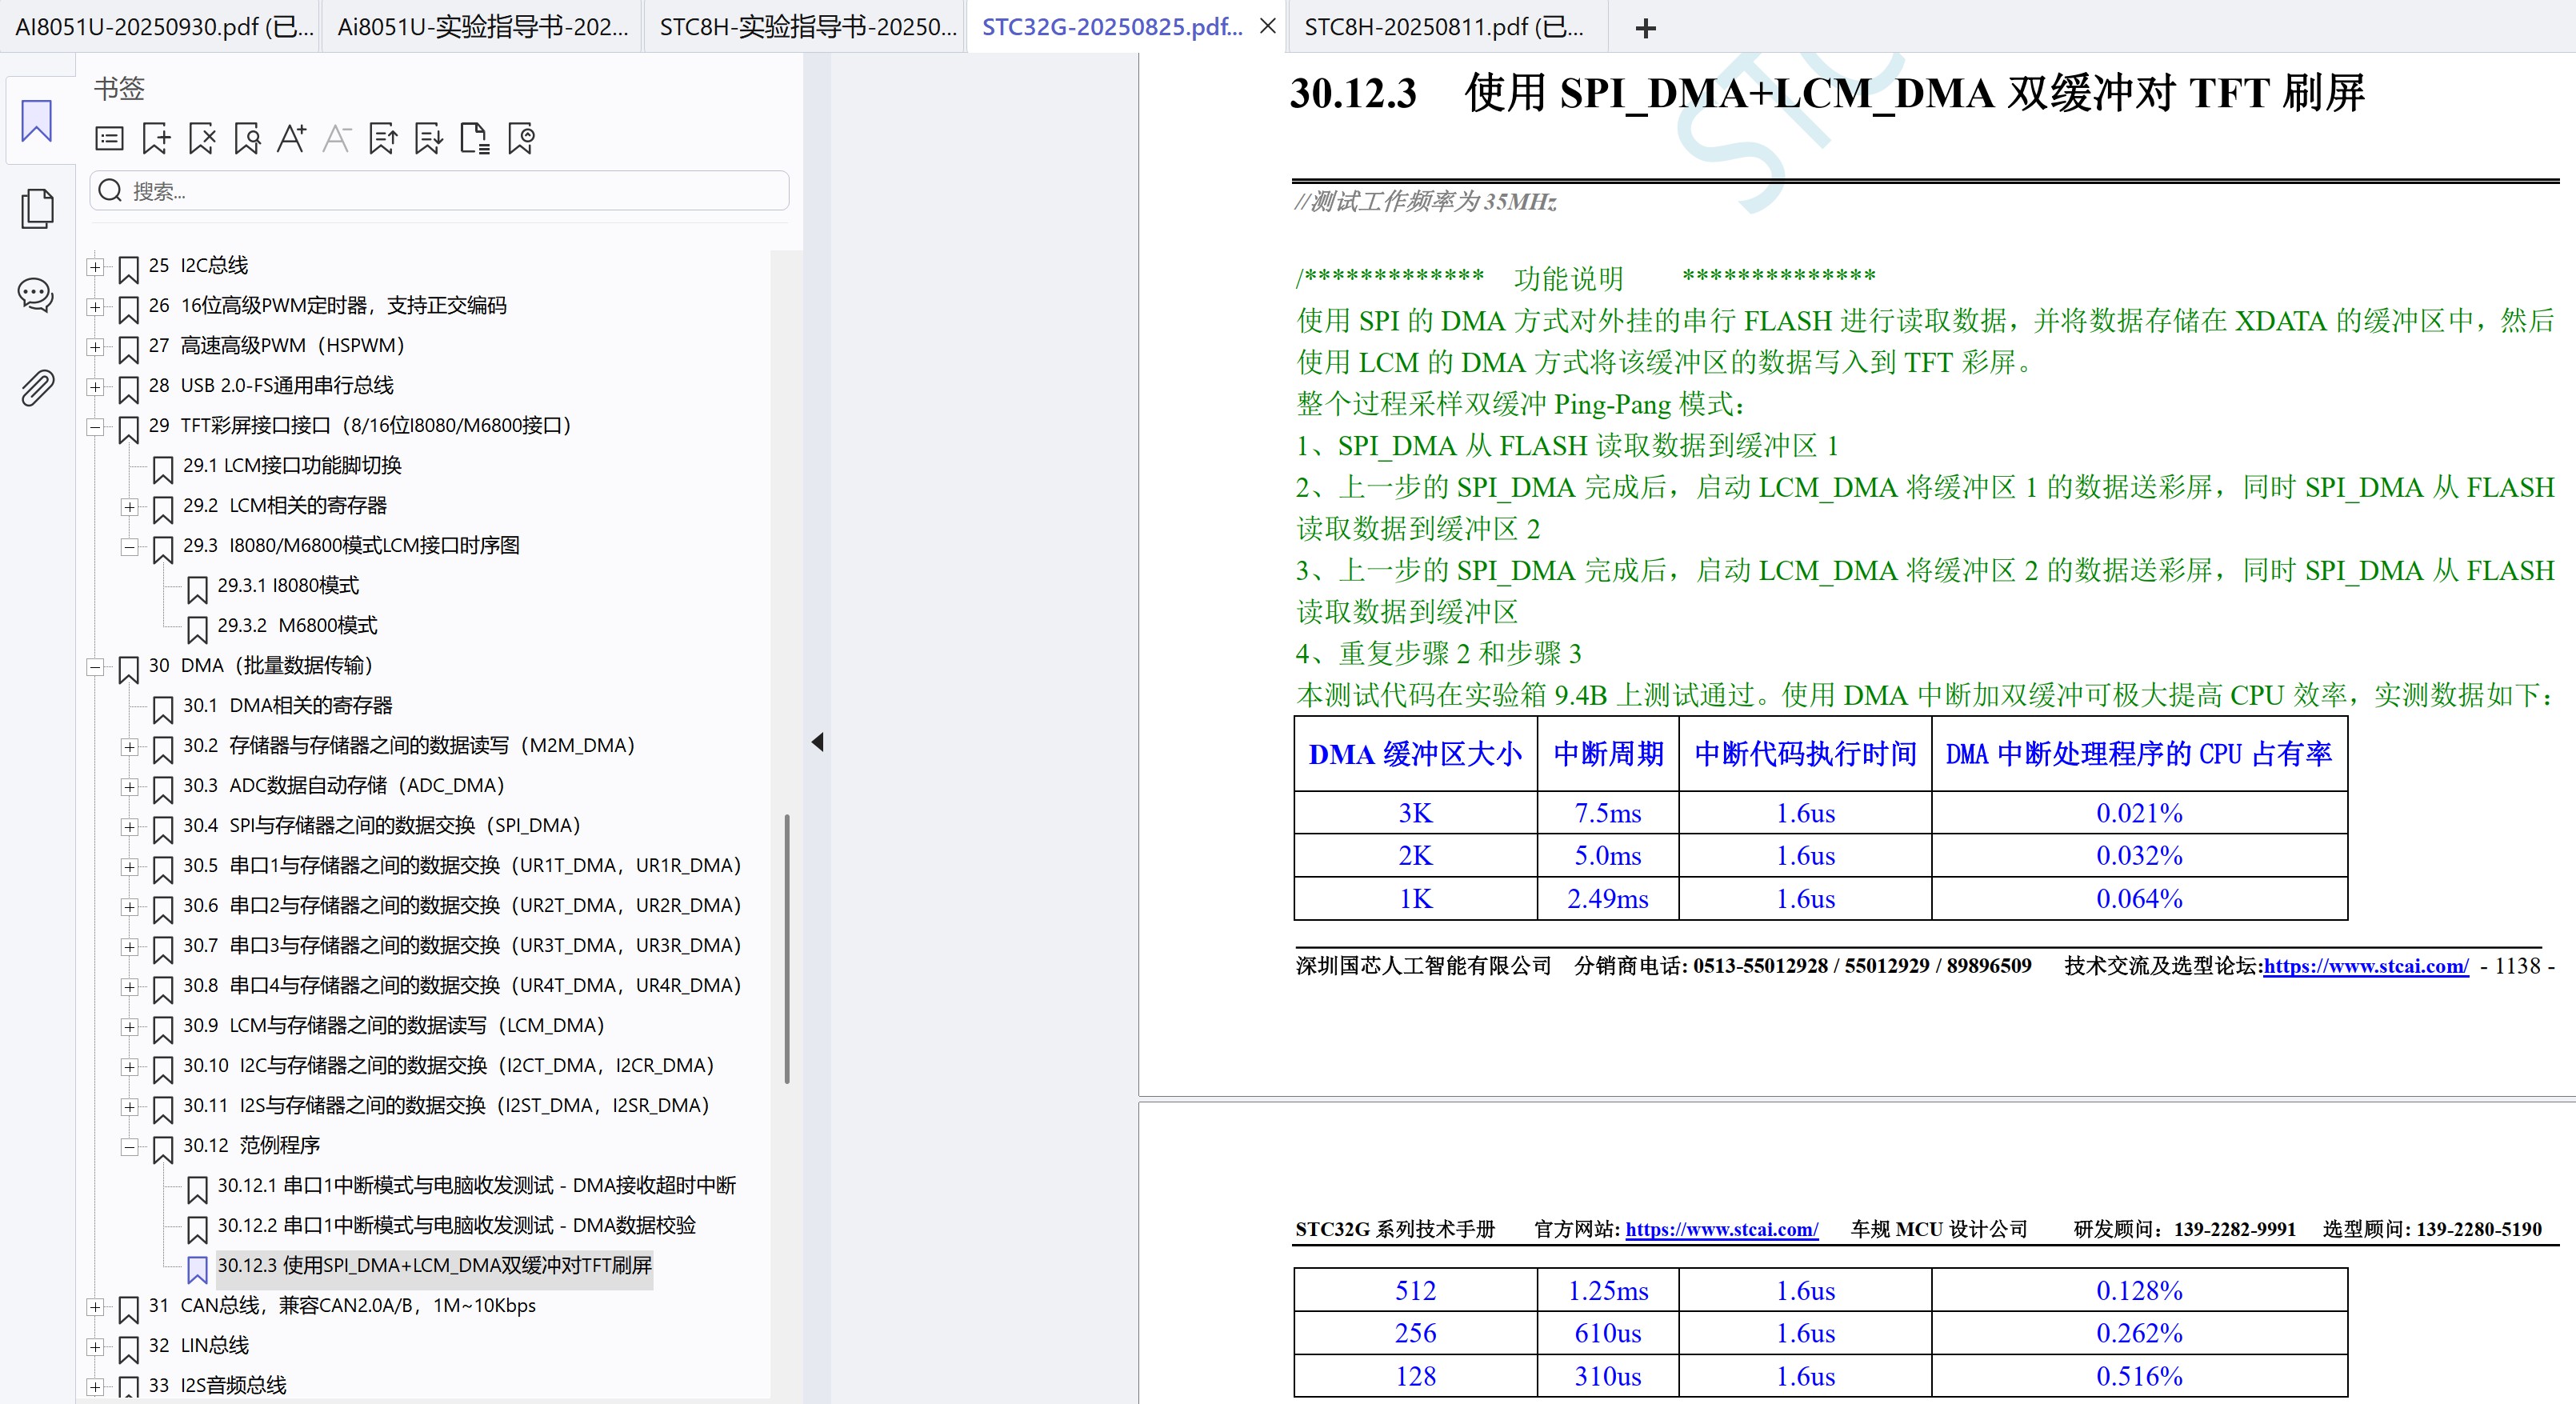Open the 30.12.1 serial DMA timeout bookmark
The height and width of the screenshot is (1404, 2576).
[x=476, y=1186]
